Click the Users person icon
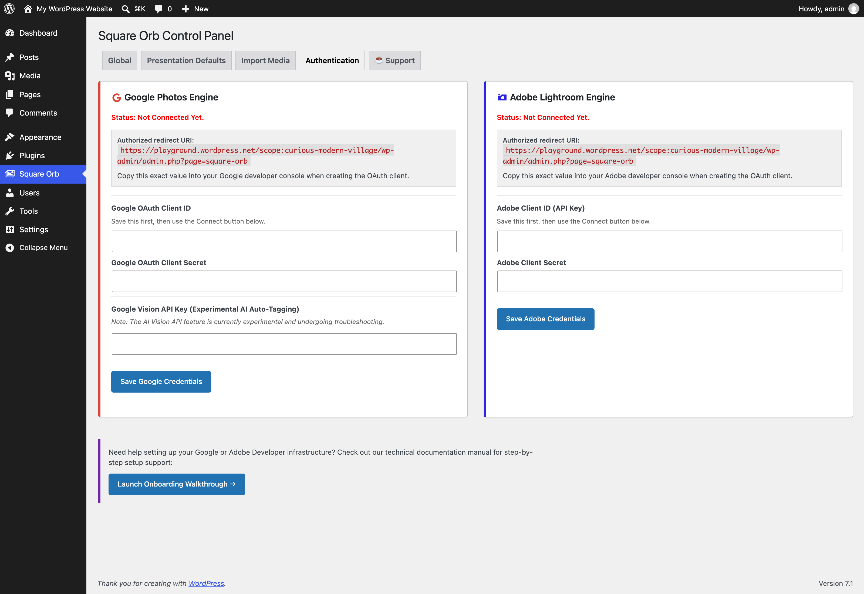The image size is (864, 594). click(x=10, y=193)
